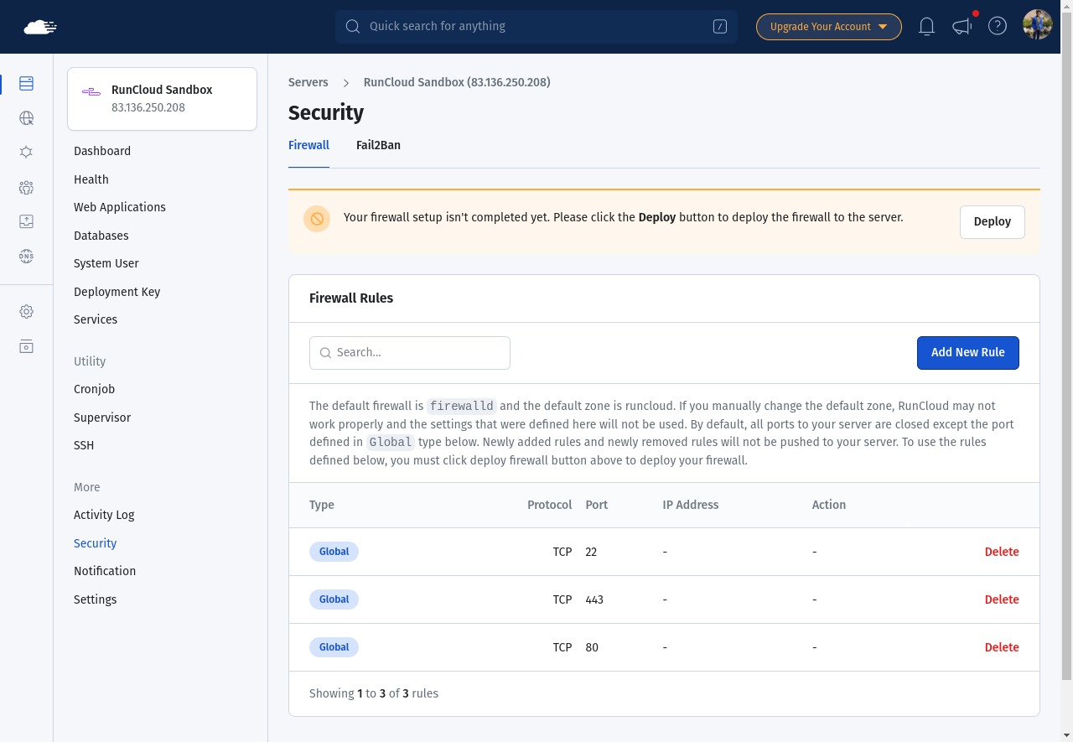Click the globe Web Applications rail icon

(x=26, y=118)
